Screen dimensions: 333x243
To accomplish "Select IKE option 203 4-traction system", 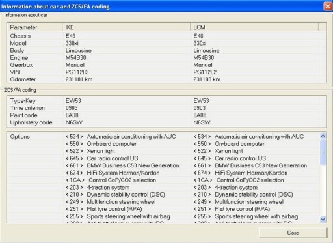I will click(98, 188).
